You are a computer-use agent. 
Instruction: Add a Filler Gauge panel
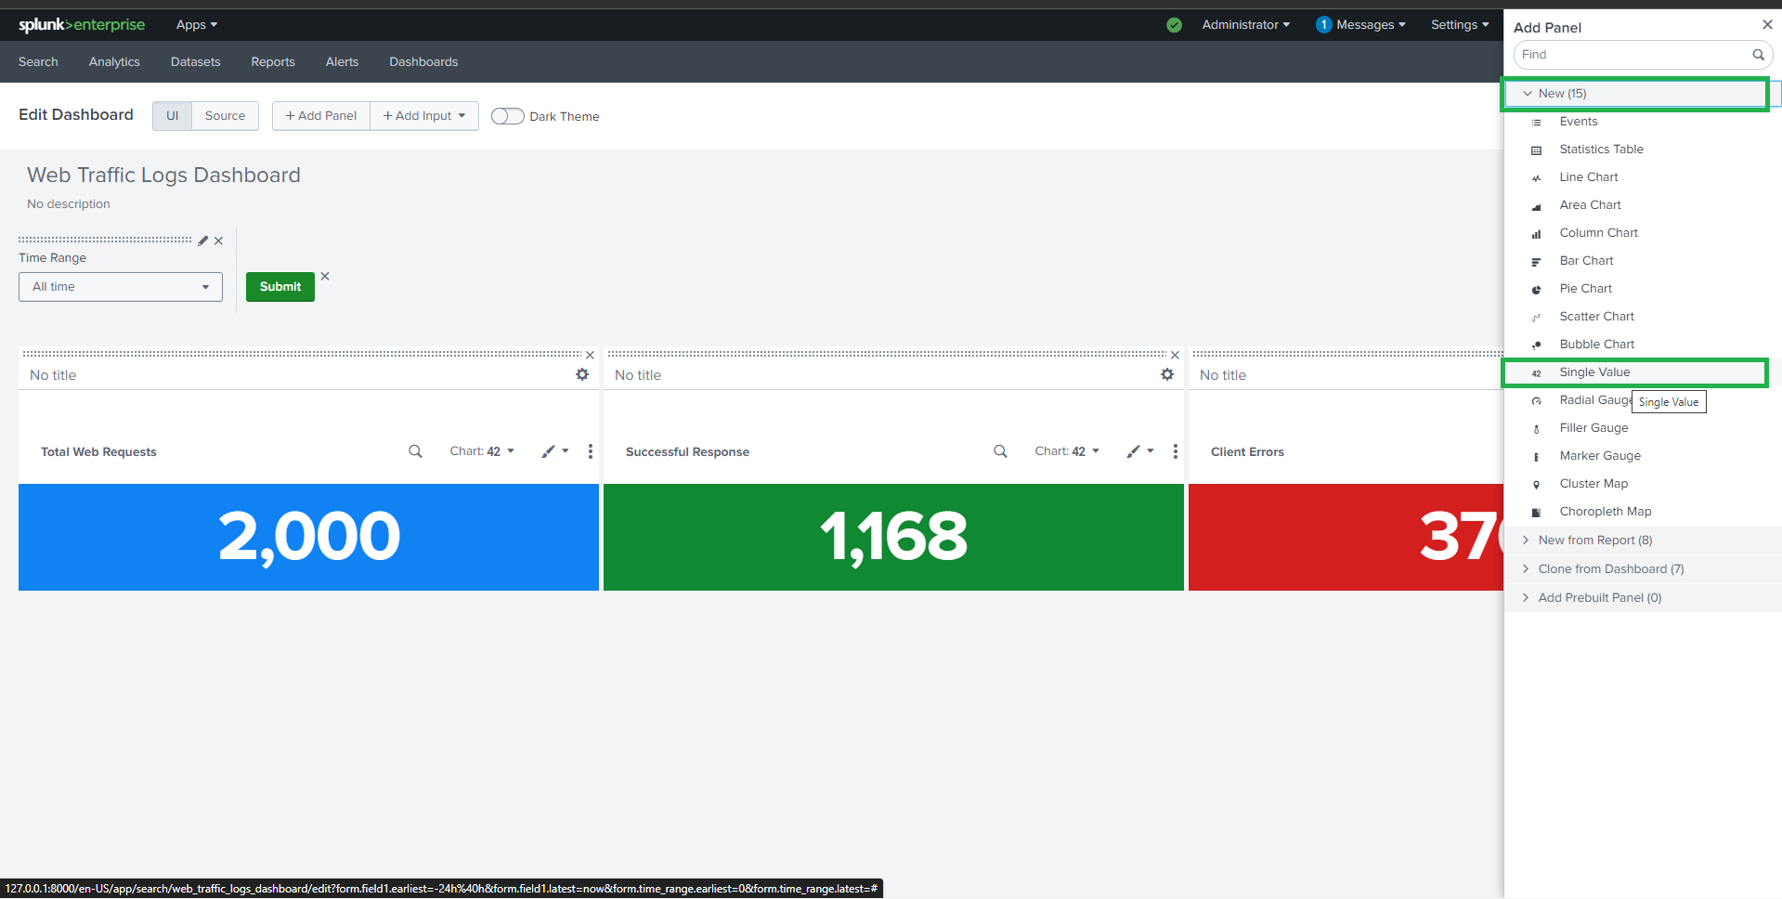1593,428
